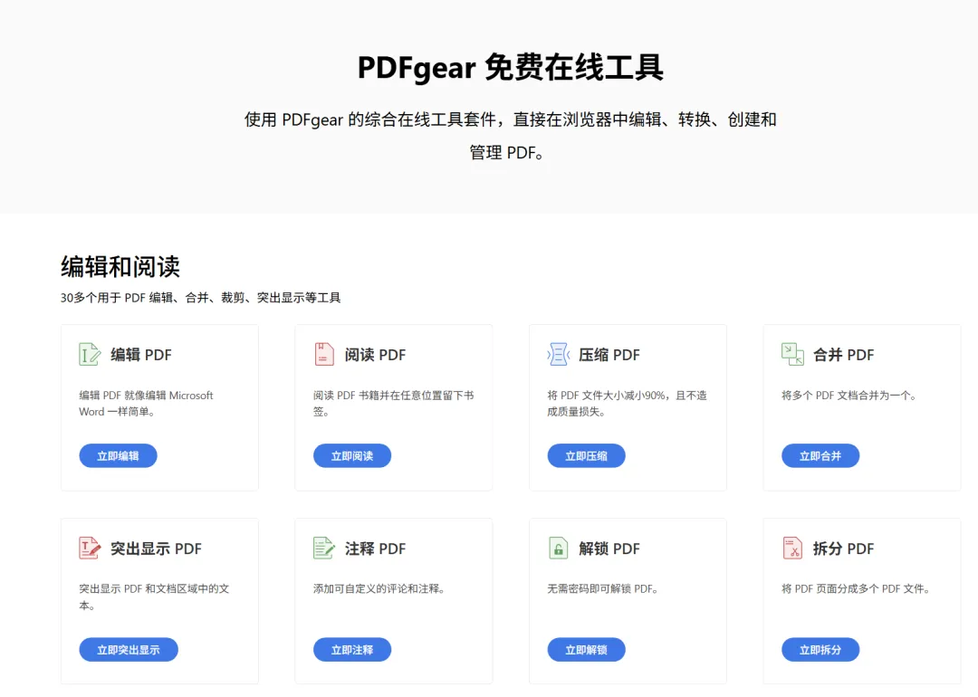Screen dimensions: 978x697
Task: Click the PDFgear 免费在线工具 page title
Action: point(510,68)
